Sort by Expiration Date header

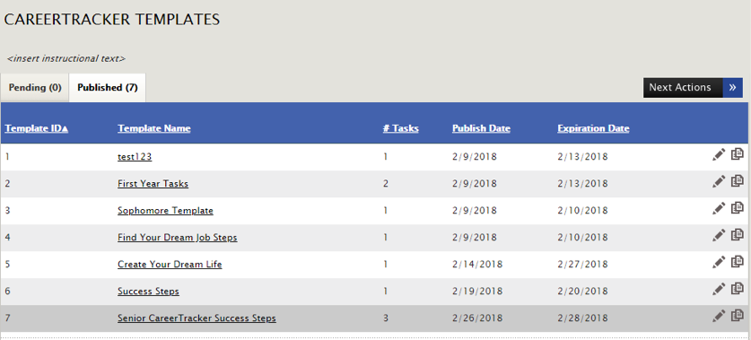coord(593,128)
